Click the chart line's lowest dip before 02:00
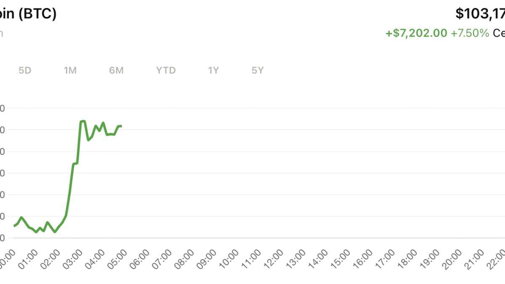Viewport: 505px width, 284px height. pyautogui.click(x=55, y=232)
